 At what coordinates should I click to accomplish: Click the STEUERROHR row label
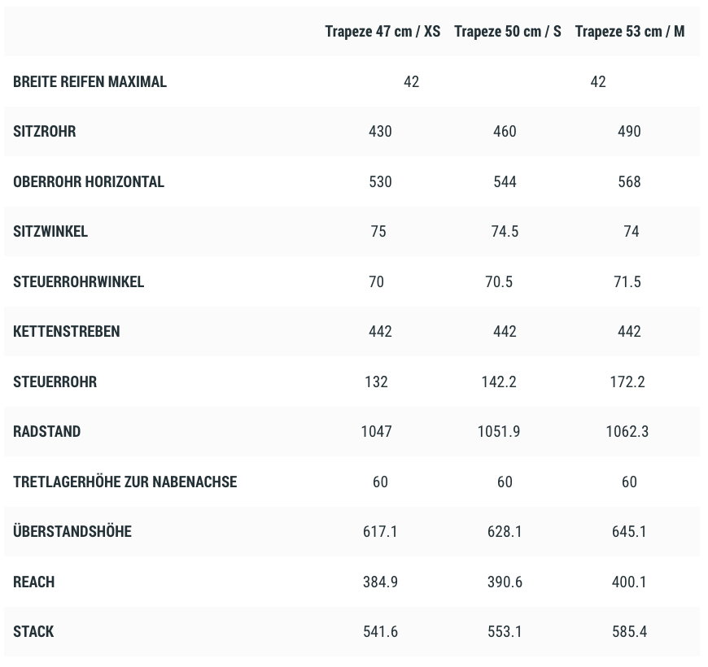coord(55,382)
